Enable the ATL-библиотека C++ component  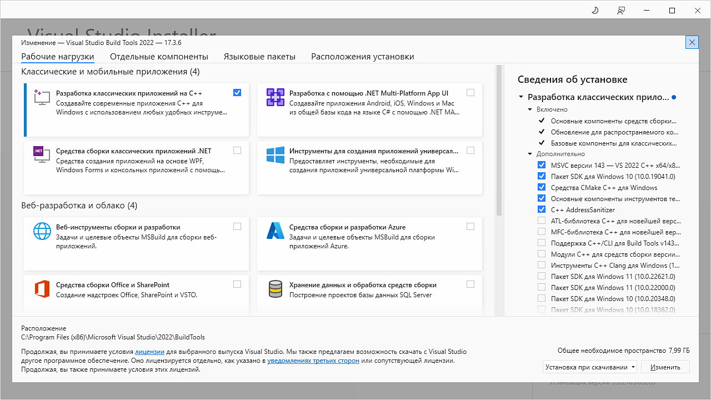542,220
